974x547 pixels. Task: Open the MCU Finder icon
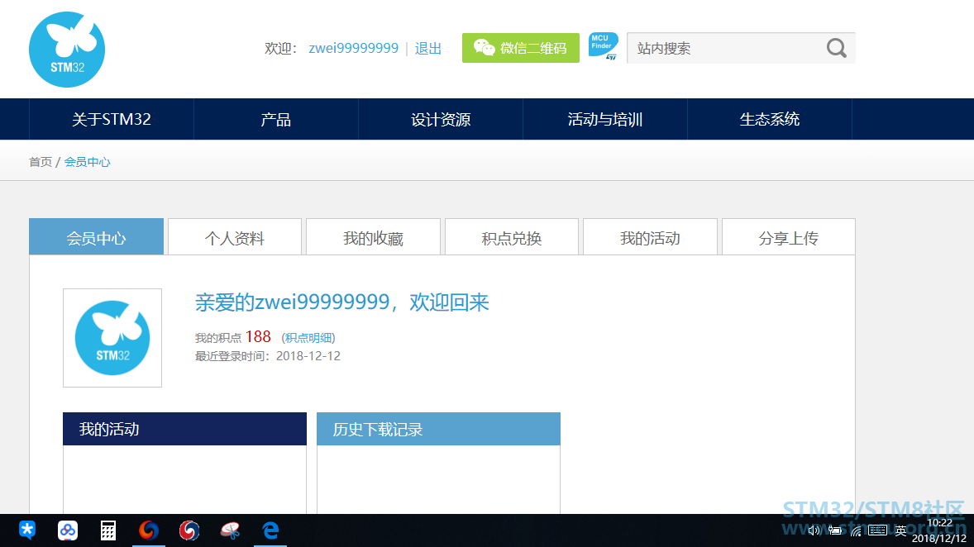click(603, 46)
